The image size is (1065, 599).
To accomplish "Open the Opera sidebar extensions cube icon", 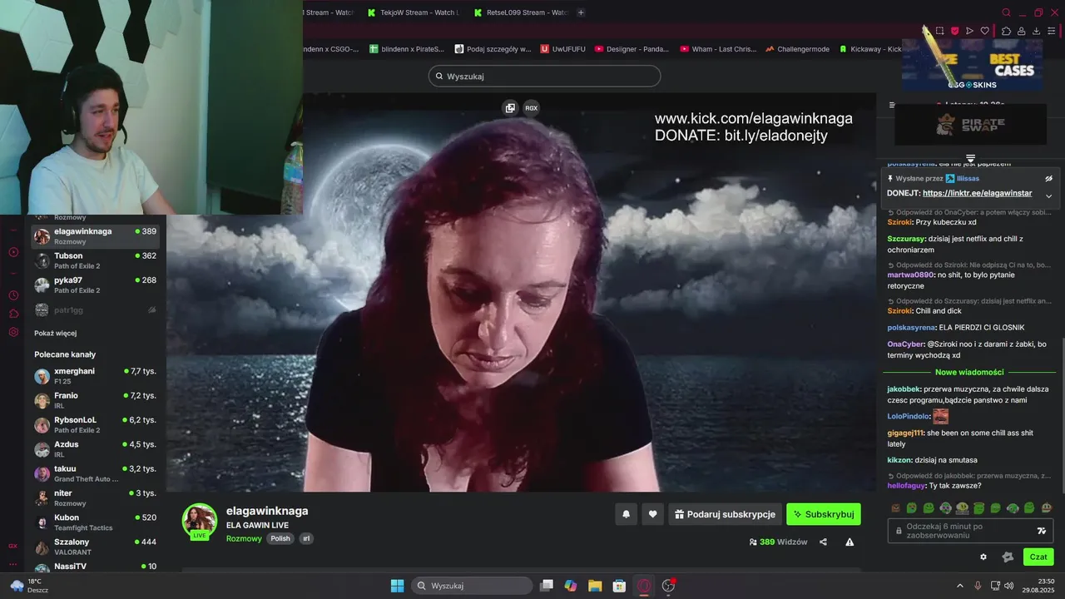I will (x=13, y=314).
